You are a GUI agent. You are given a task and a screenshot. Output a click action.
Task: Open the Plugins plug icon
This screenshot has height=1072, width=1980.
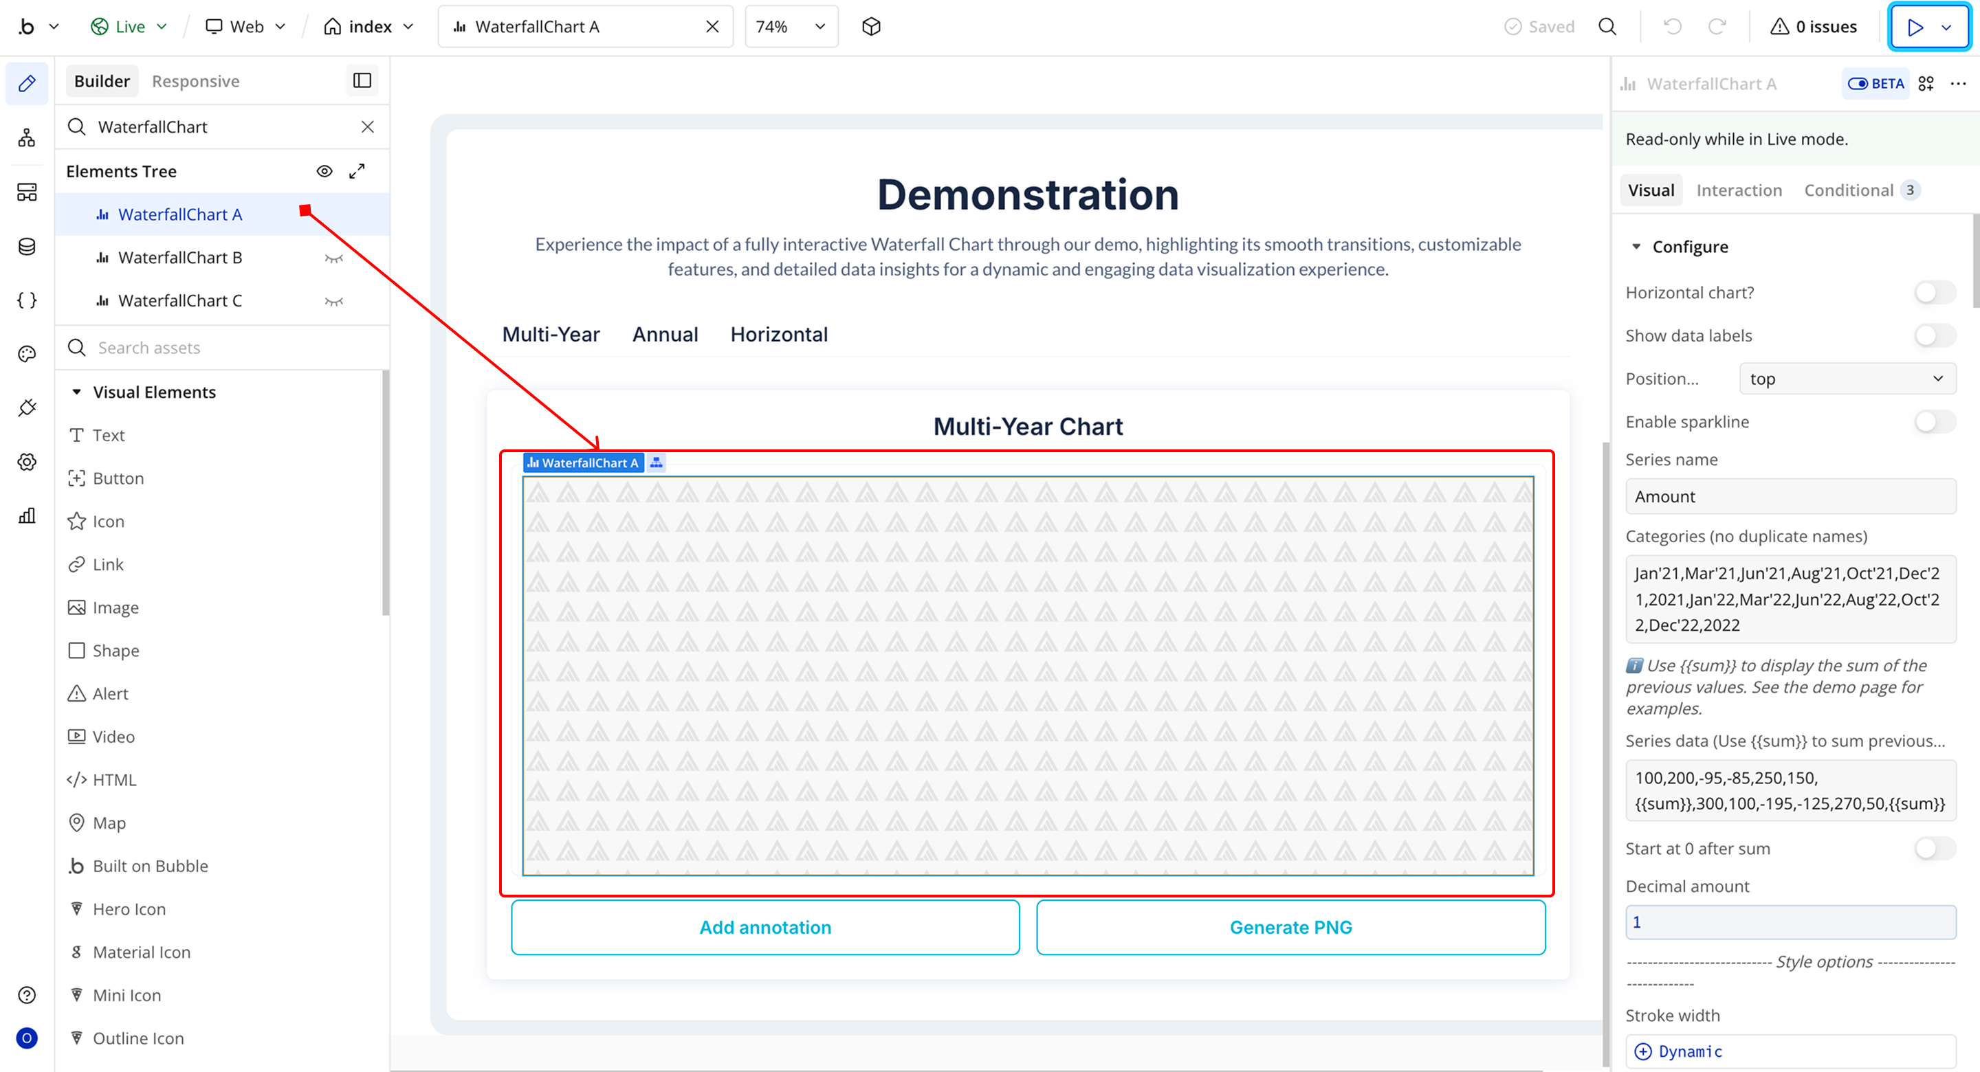click(27, 408)
